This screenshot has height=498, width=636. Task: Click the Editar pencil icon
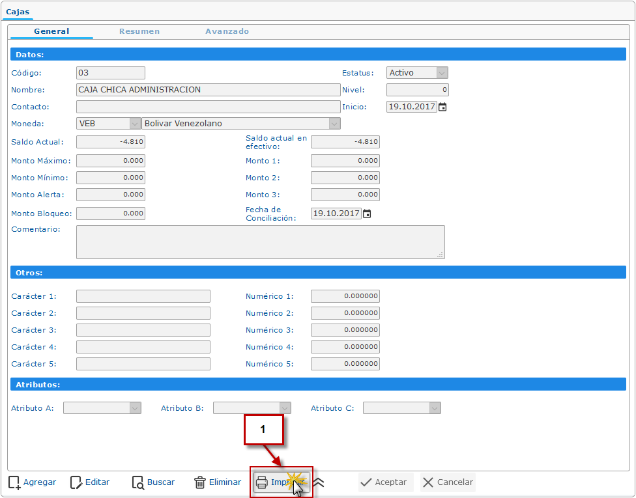point(76,482)
